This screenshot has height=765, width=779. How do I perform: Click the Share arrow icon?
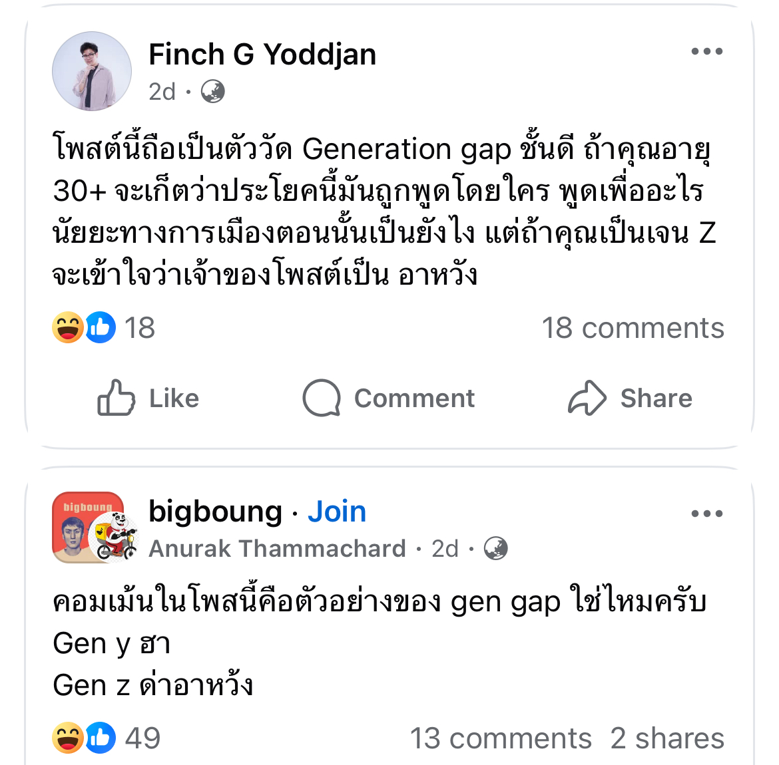tap(587, 398)
